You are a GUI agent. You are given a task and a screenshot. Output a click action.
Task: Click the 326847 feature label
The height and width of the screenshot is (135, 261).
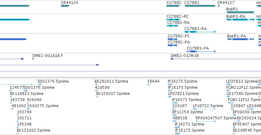(x=238, y=106)
